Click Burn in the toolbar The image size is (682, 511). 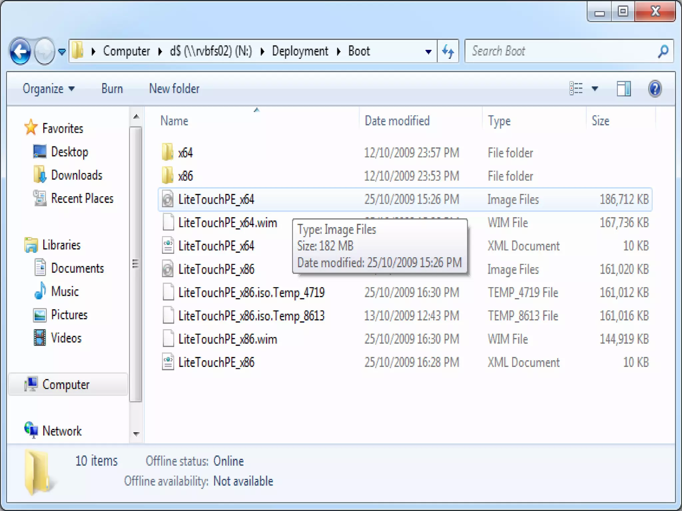coord(112,89)
